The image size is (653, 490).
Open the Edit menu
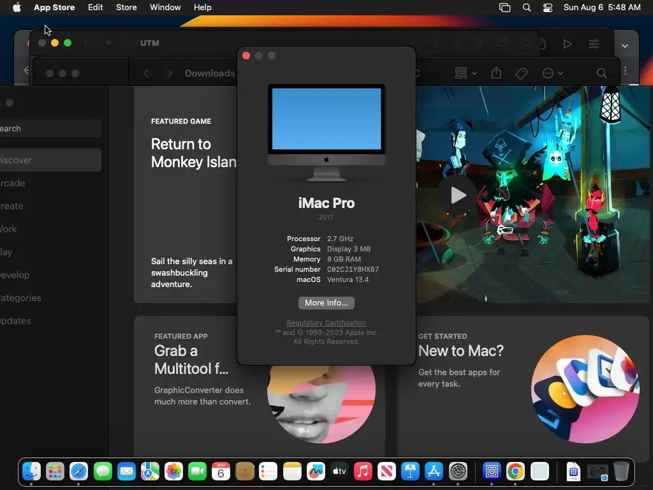click(96, 8)
